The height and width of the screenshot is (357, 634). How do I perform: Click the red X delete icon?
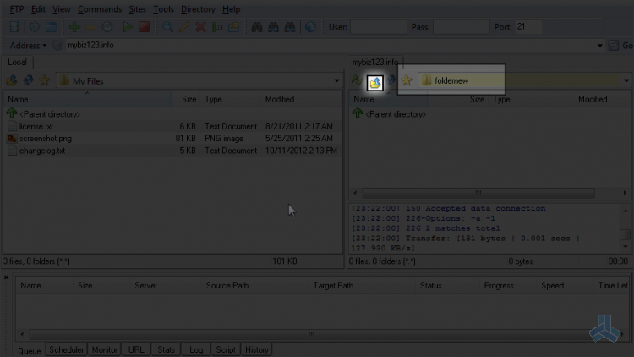pos(200,27)
